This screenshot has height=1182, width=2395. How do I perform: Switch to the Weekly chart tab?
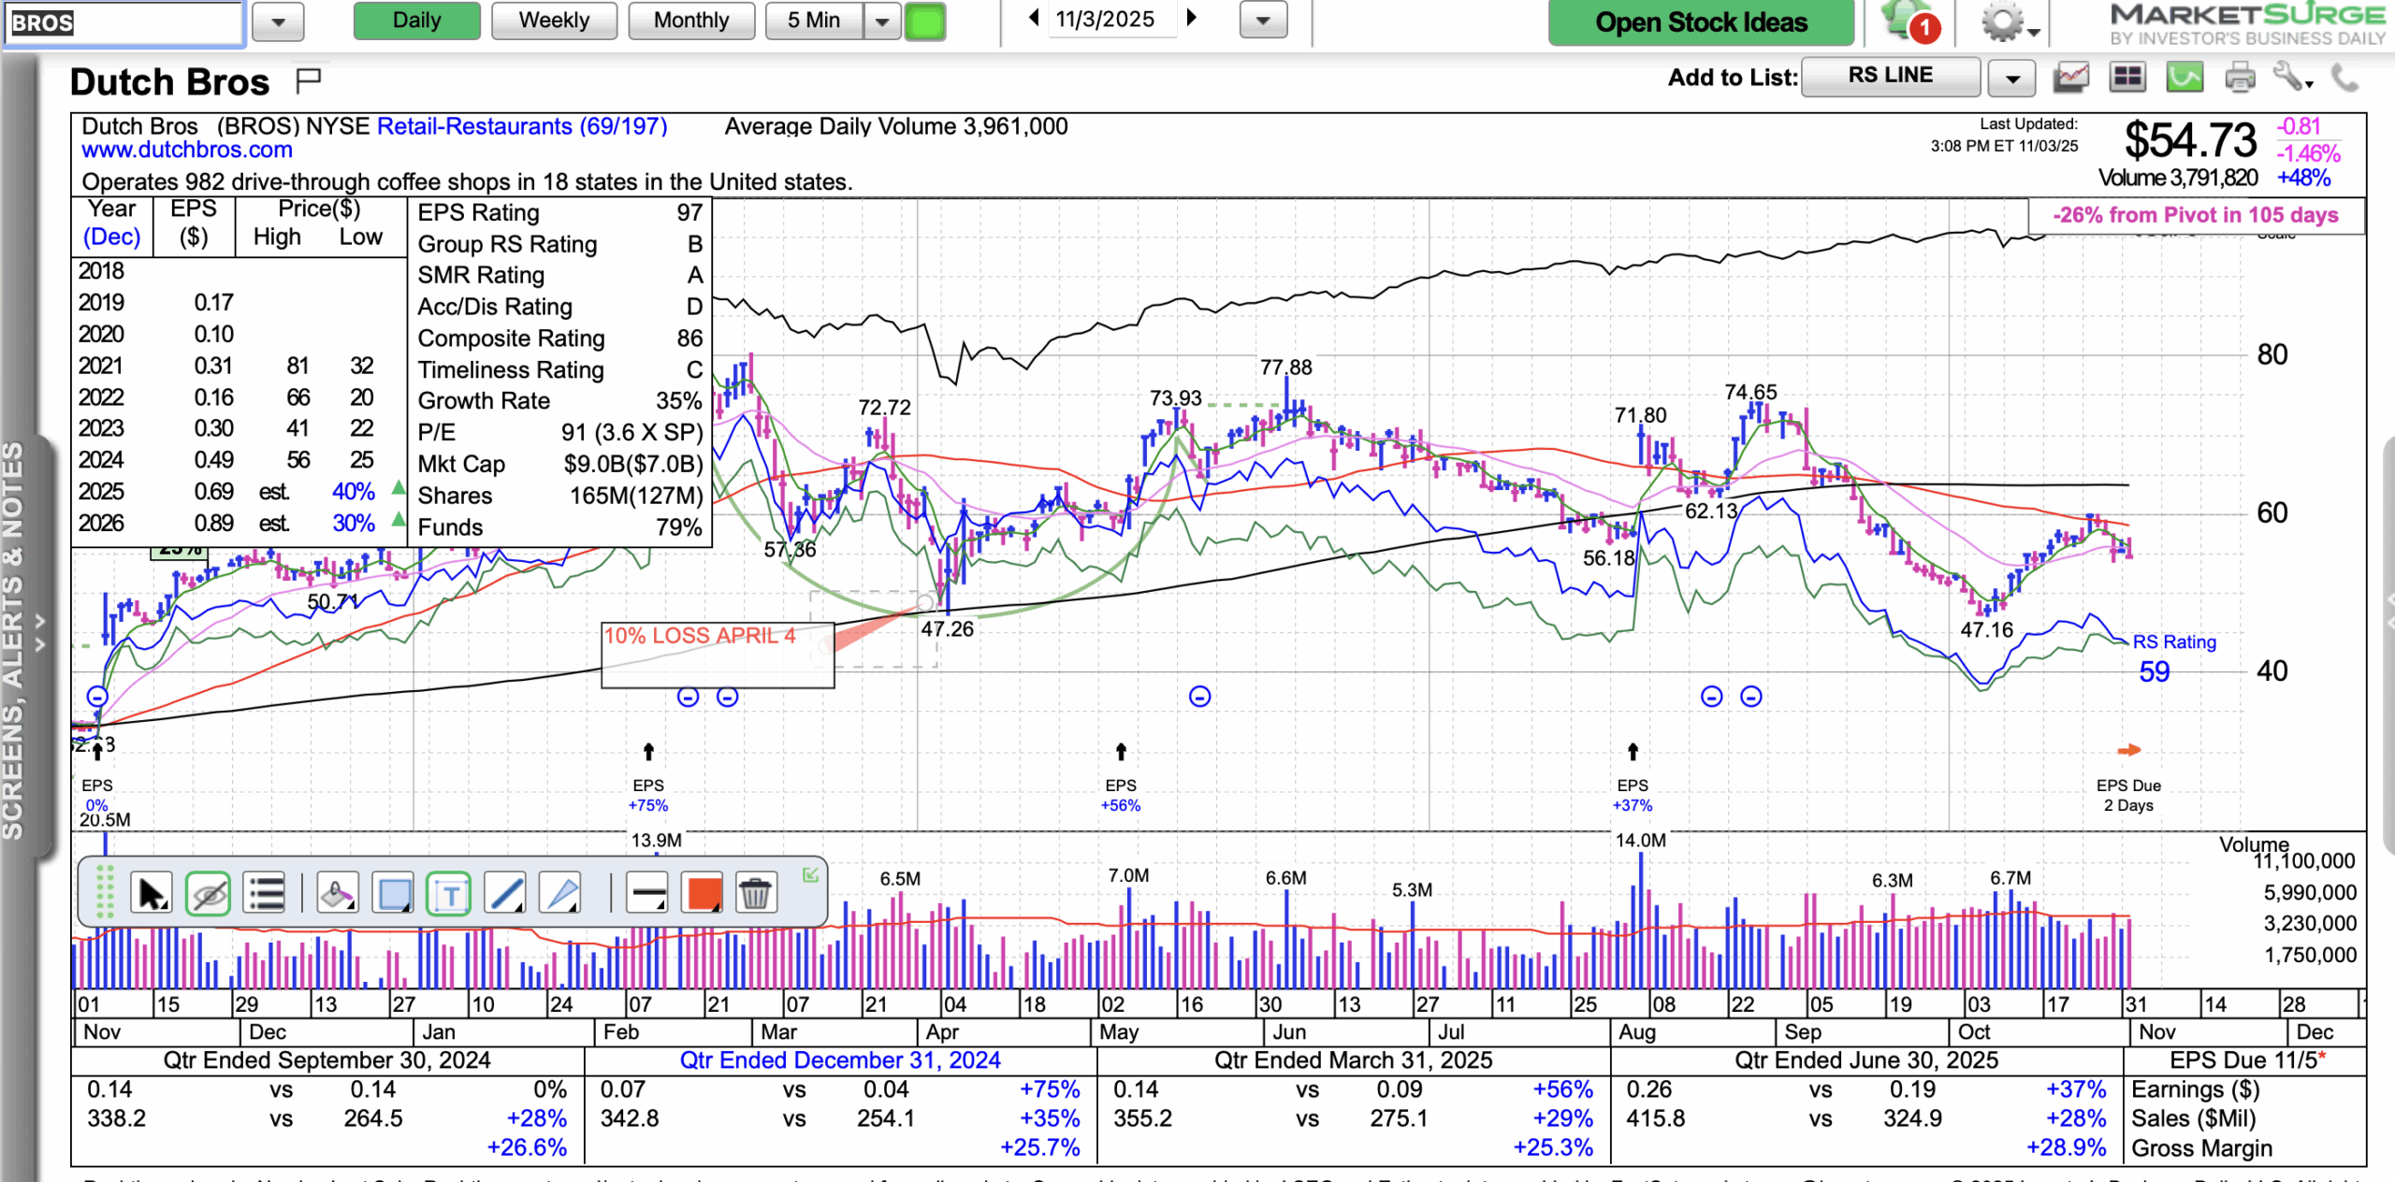554,21
